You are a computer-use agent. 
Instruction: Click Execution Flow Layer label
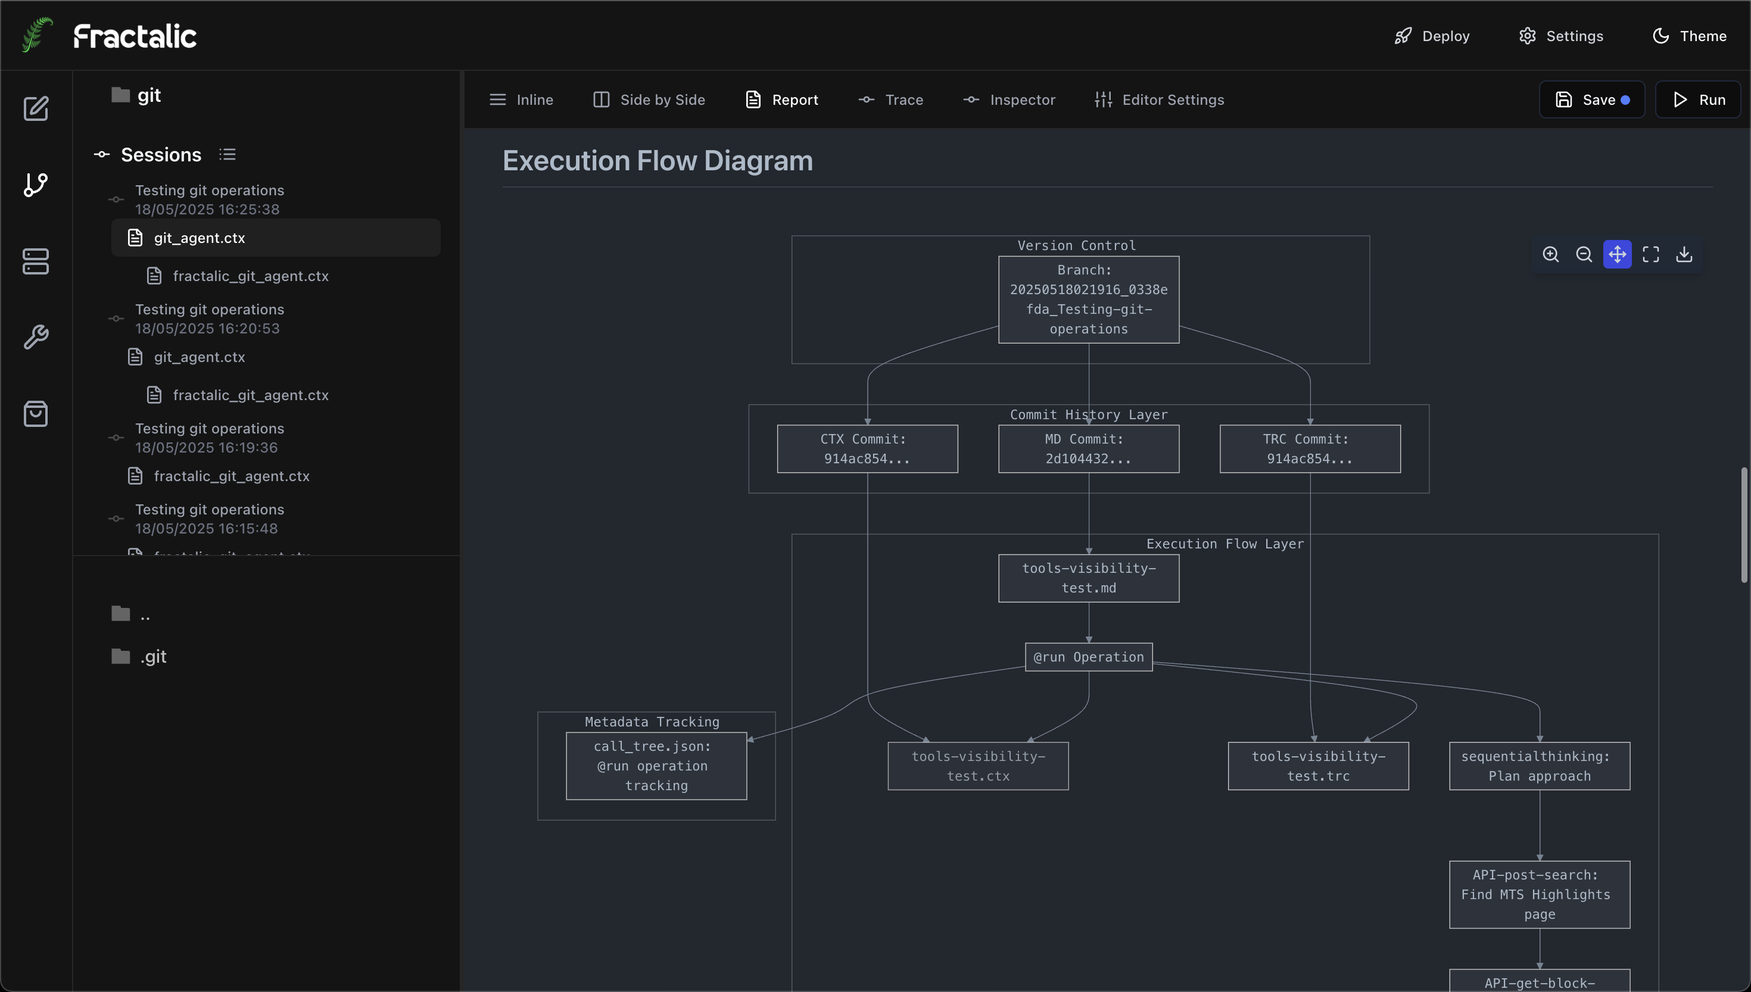(x=1225, y=544)
